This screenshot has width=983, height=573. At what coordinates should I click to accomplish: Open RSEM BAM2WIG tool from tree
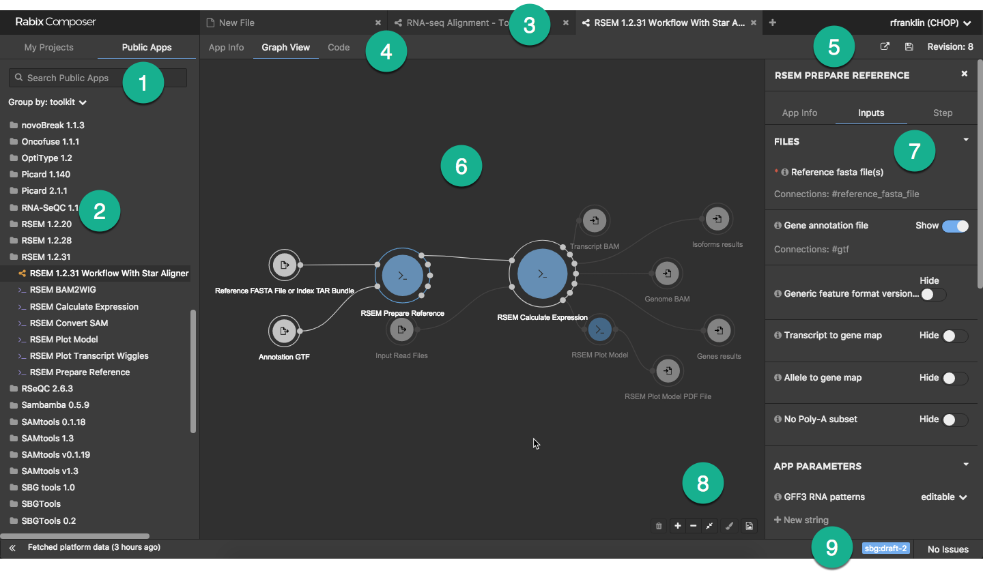63,290
